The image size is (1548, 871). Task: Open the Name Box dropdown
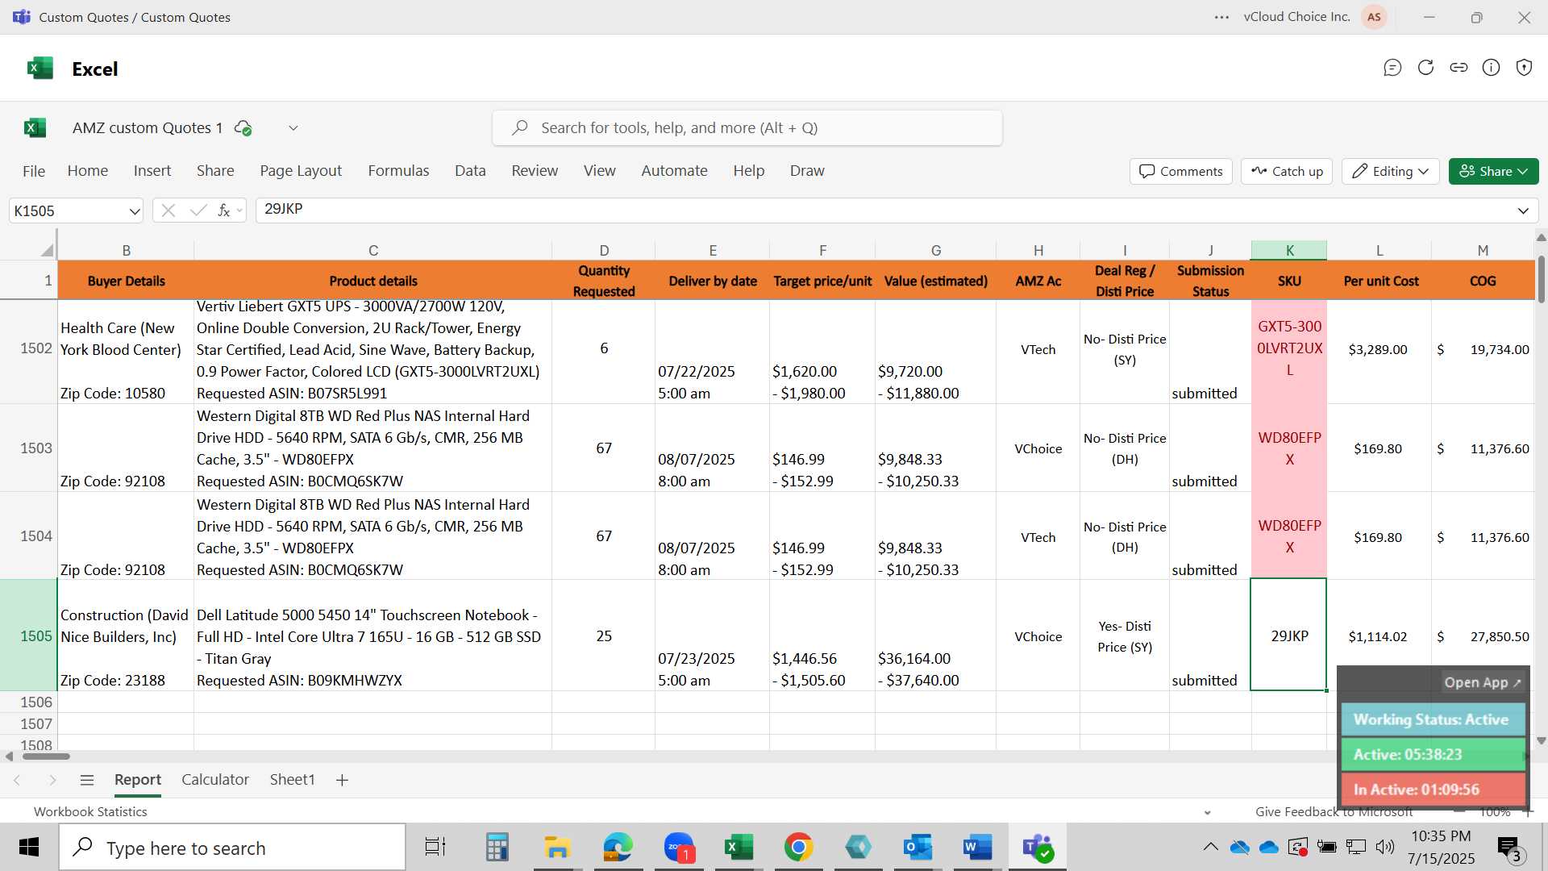134,211
